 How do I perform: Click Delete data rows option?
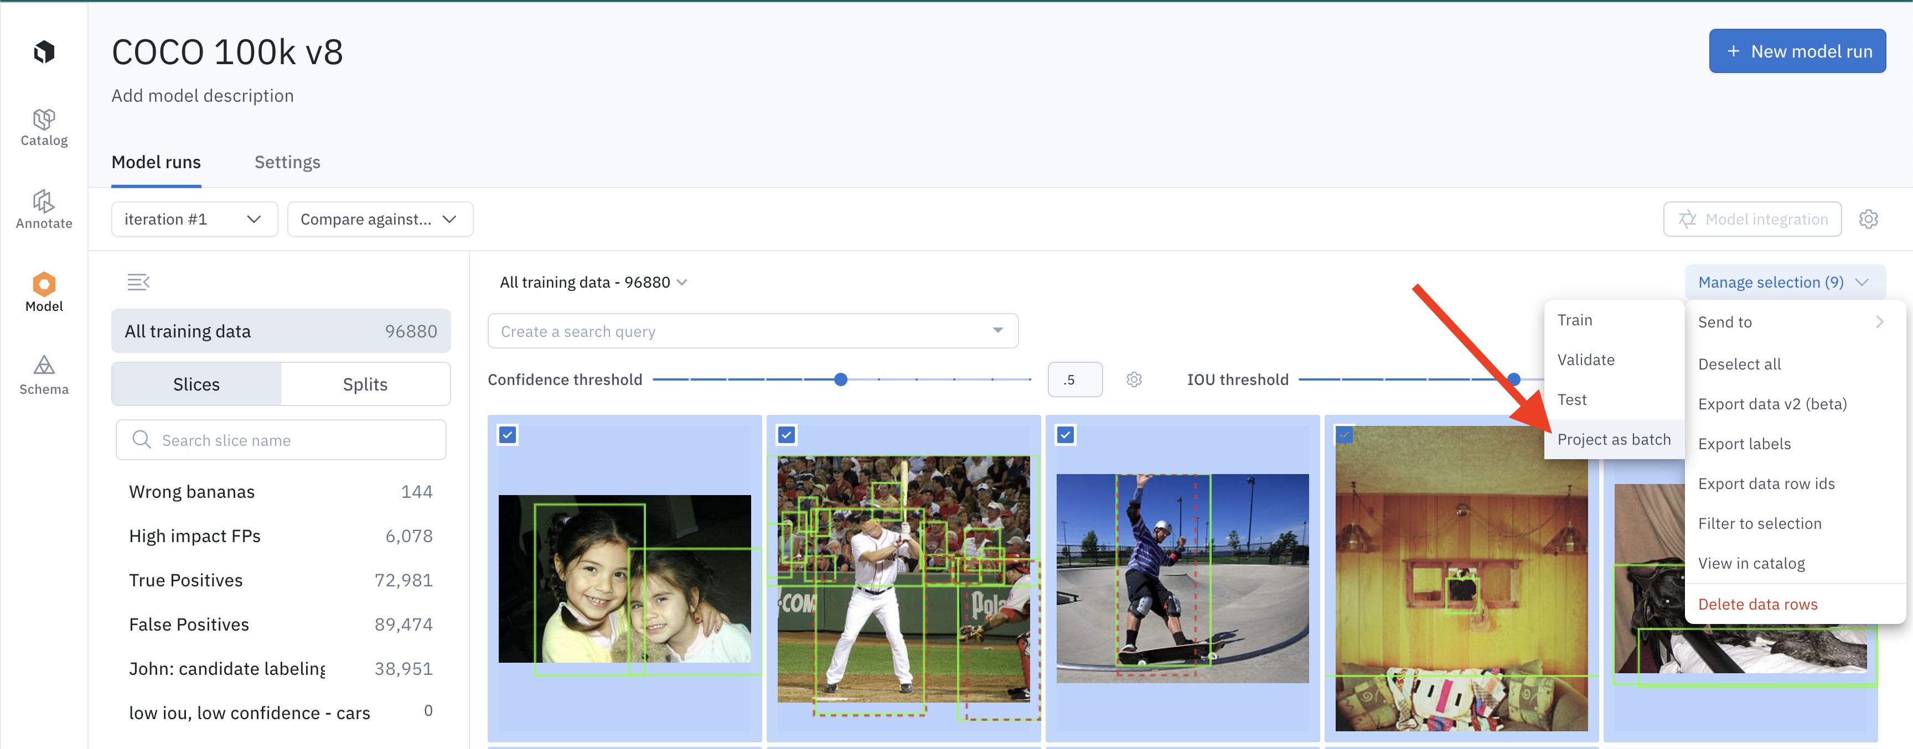click(1757, 604)
